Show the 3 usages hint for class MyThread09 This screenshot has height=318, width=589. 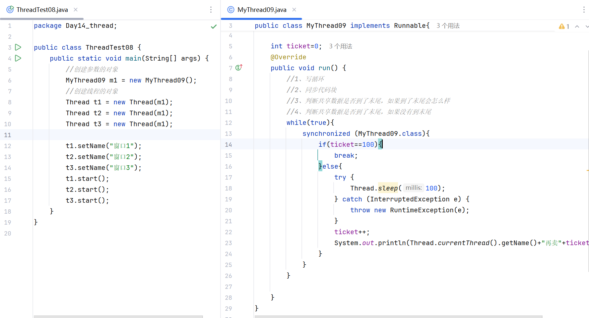coord(448,26)
